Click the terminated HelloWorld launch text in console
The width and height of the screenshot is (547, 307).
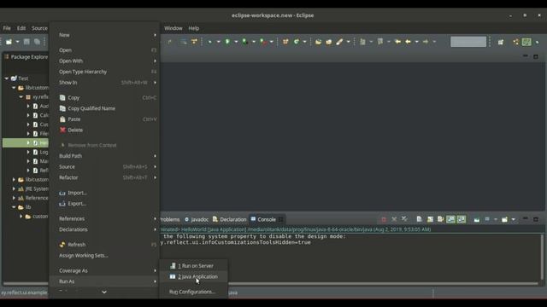click(296, 229)
